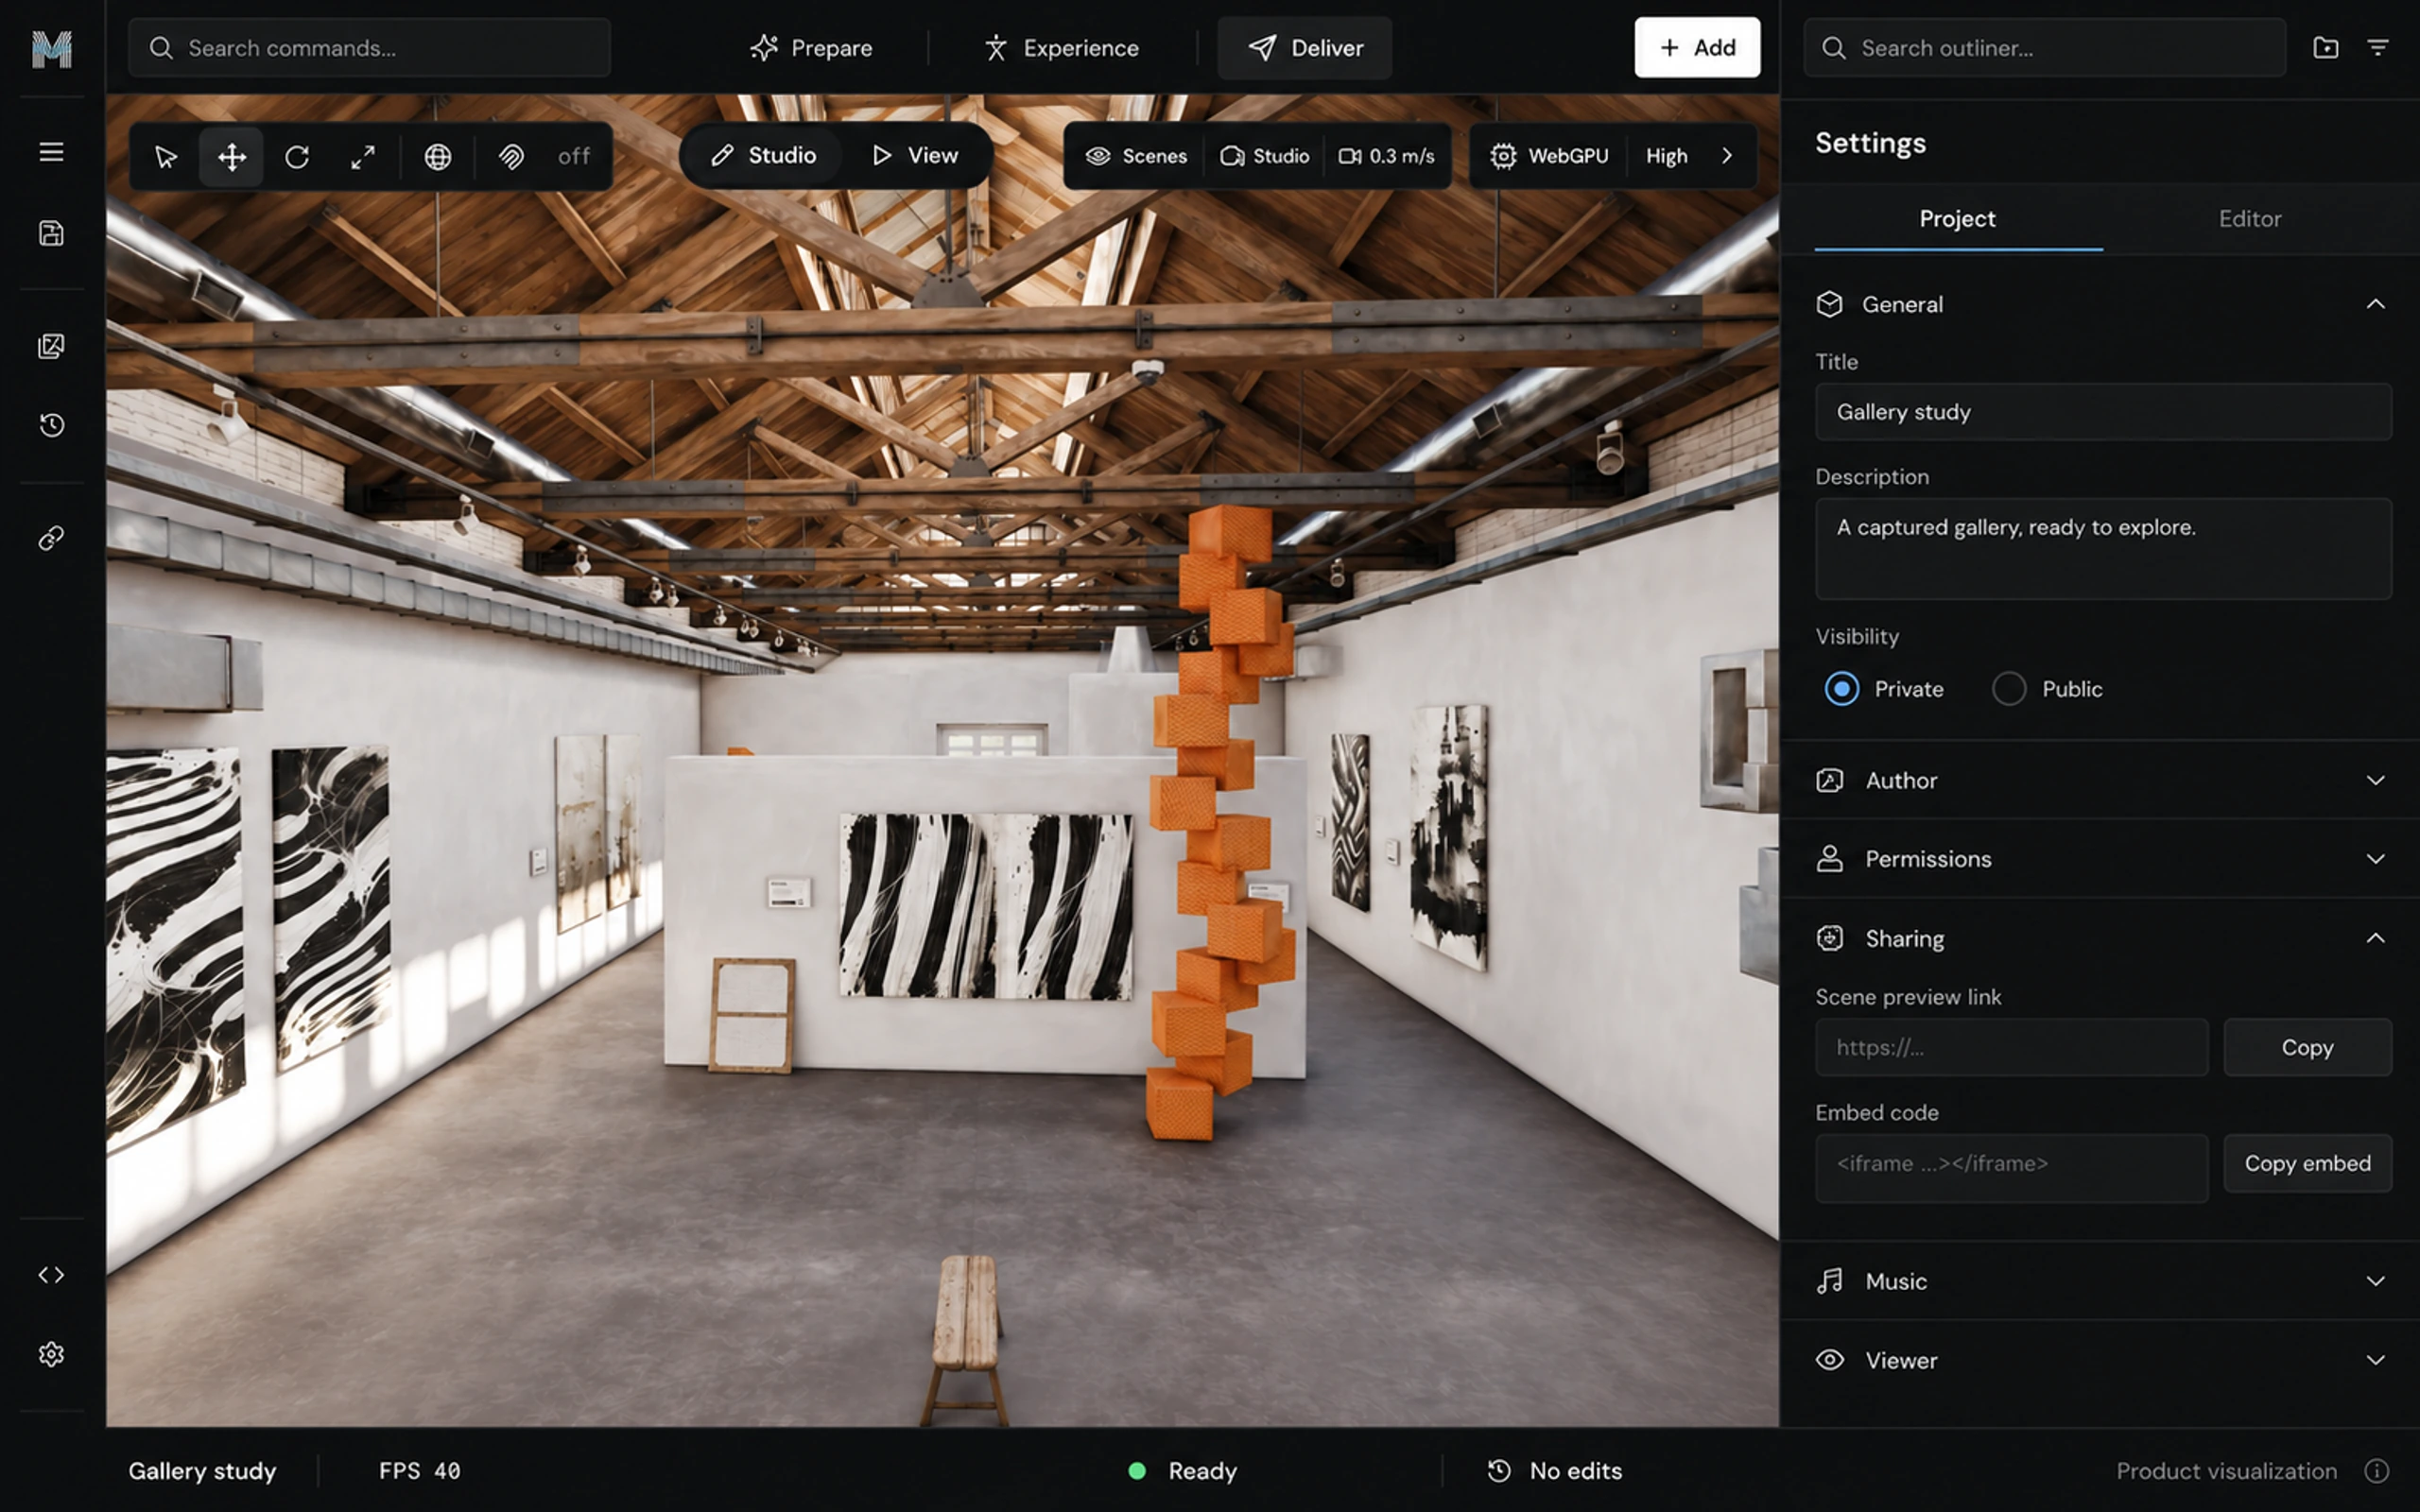Screen dimensions: 2420x1512
Task: Copy the scene preview link
Action: click(x=2307, y=1047)
